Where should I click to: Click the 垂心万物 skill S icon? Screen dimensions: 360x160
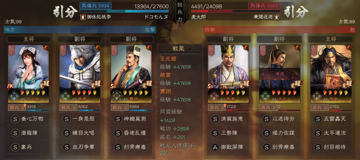[15, 119]
